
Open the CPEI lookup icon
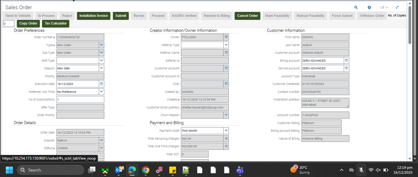pos(226,83)
